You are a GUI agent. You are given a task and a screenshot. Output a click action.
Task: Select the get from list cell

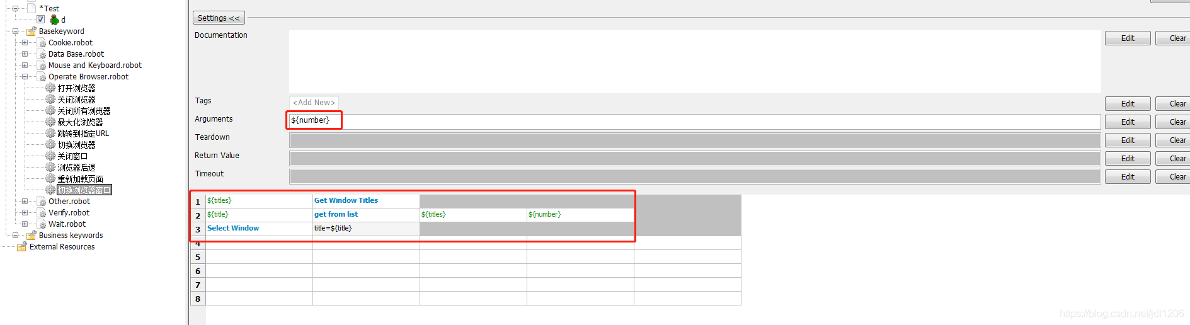[x=366, y=215]
